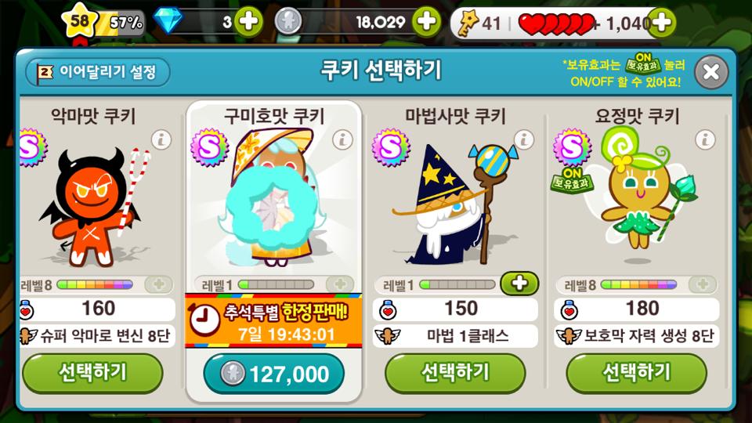The width and height of the screenshot is (752, 423).
Task: Open info for Devil Cookie (악마맛 쿠키)
Action: coord(161,139)
